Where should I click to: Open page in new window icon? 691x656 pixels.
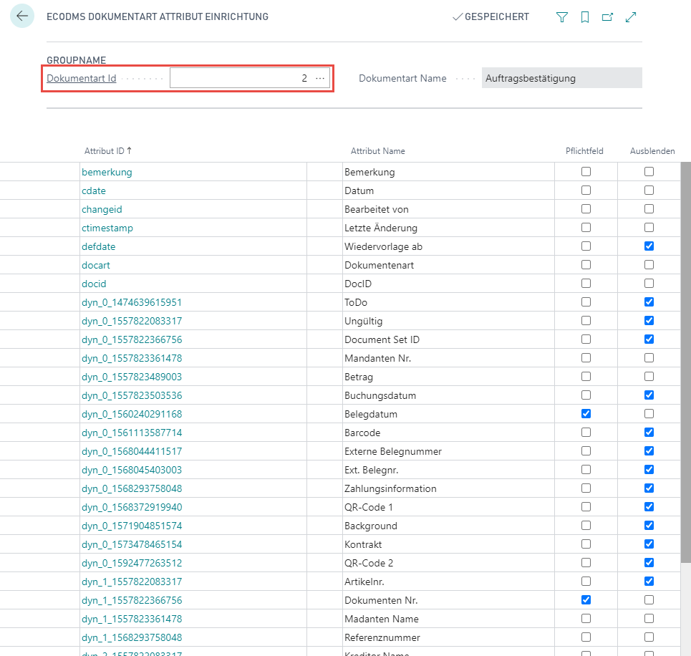click(x=608, y=17)
